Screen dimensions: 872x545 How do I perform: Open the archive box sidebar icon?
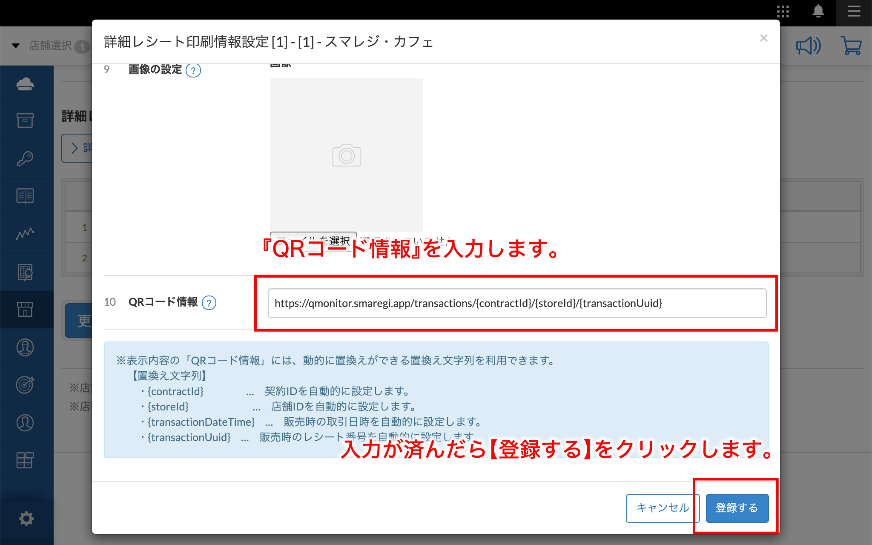pos(25,121)
